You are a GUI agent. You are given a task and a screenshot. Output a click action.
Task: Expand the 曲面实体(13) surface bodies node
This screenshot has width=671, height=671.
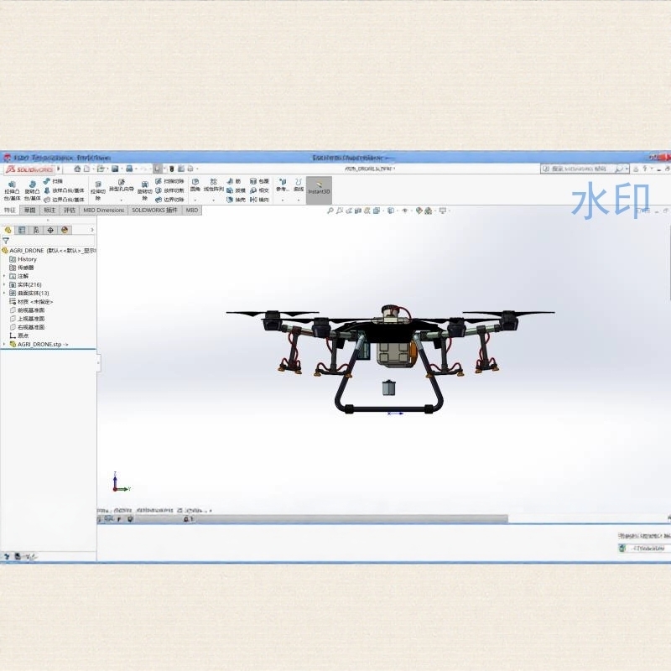[4, 293]
